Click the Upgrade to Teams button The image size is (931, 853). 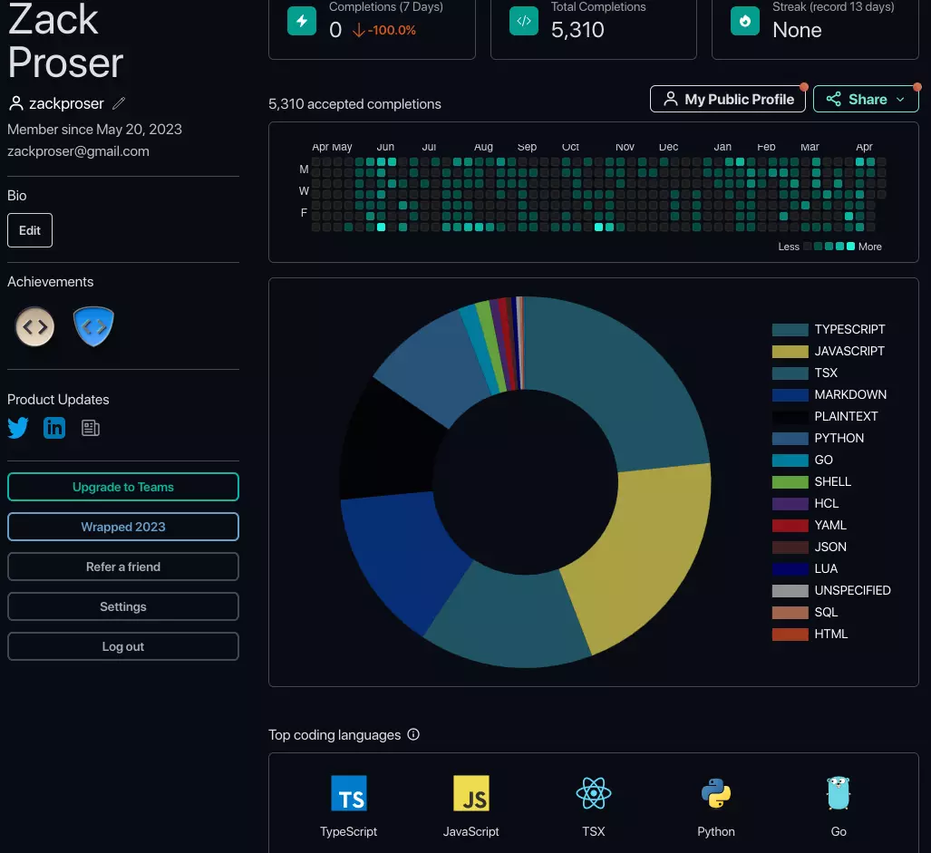pyautogui.click(x=122, y=487)
